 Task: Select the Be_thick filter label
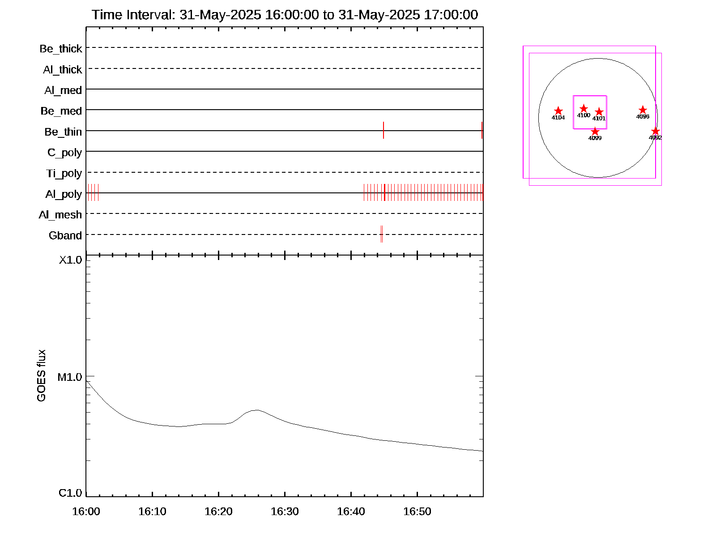(61, 49)
